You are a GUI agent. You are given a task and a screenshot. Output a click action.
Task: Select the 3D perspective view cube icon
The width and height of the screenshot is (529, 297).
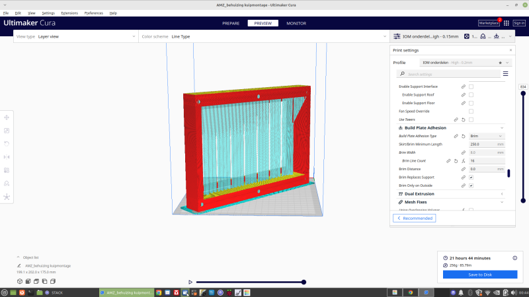pyautogui.click(x=19, y=281)
